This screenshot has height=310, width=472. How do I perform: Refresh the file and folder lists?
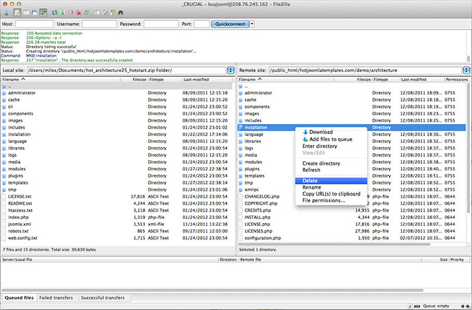pyautogui.click(x=55, y=13)
